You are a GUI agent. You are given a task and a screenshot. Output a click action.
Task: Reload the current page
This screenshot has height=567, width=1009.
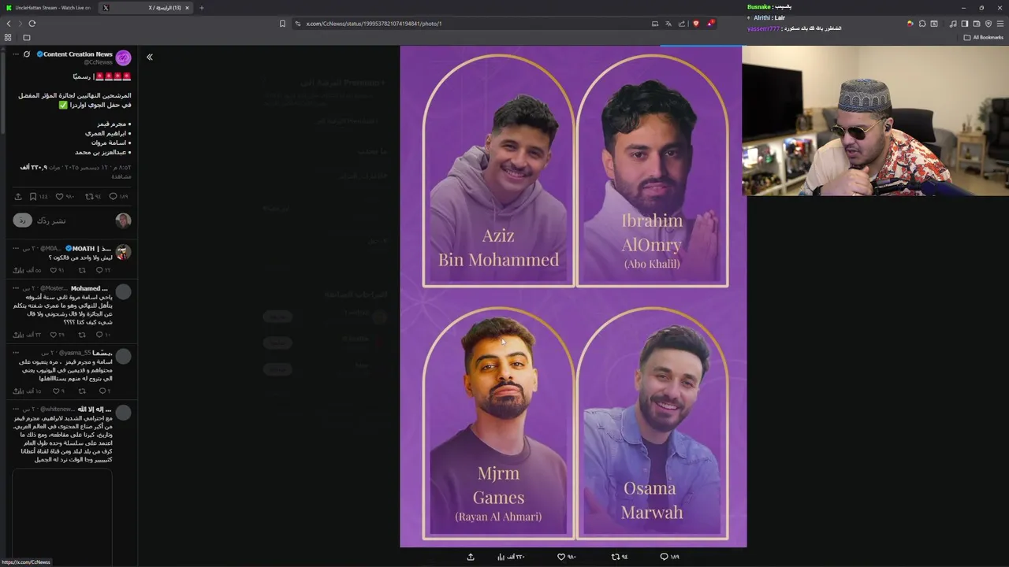(x=32, y=24)
